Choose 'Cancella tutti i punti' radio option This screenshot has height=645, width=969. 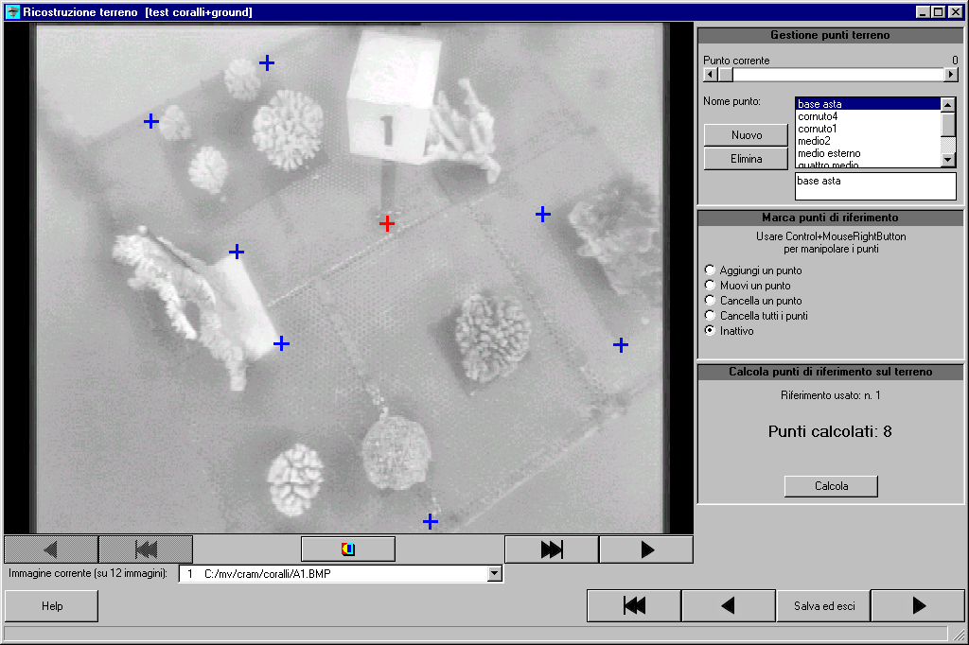coord(711,316)
